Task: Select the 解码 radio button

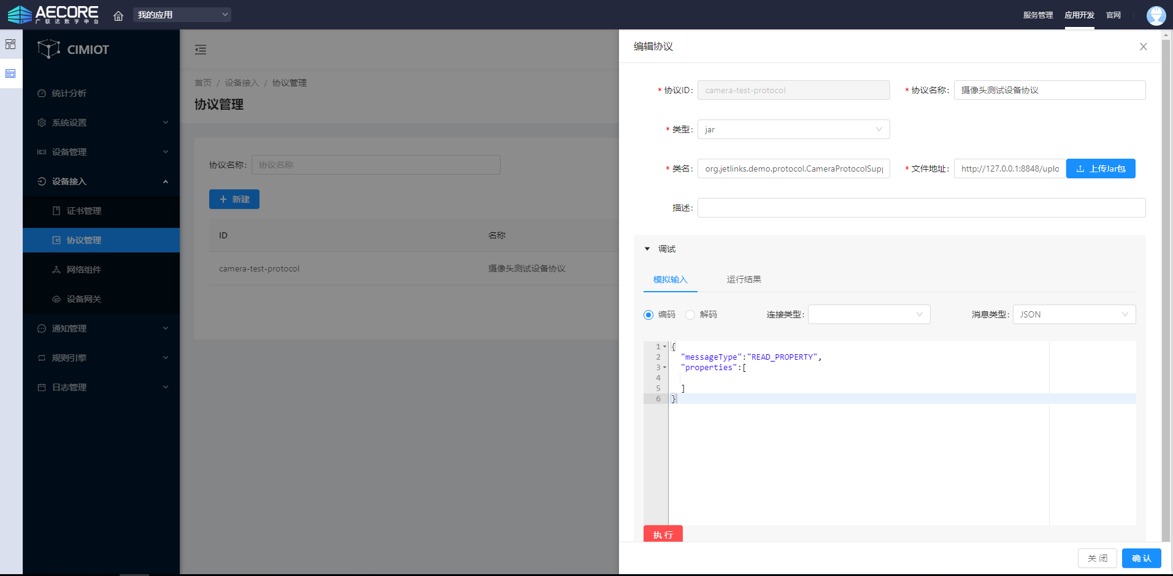Action: click(690, 315)
